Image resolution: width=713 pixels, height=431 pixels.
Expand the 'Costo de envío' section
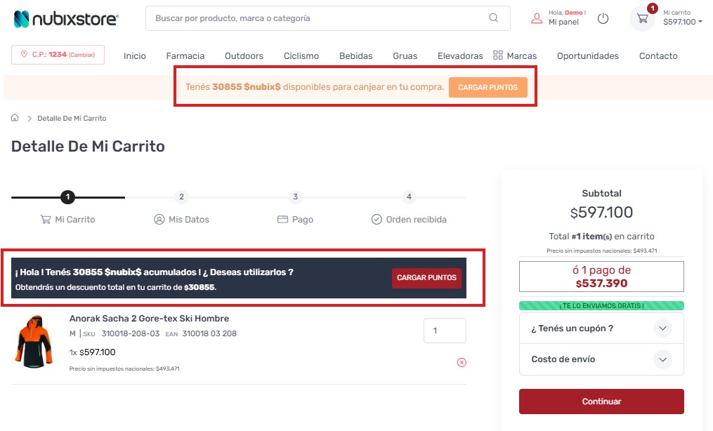662,359
